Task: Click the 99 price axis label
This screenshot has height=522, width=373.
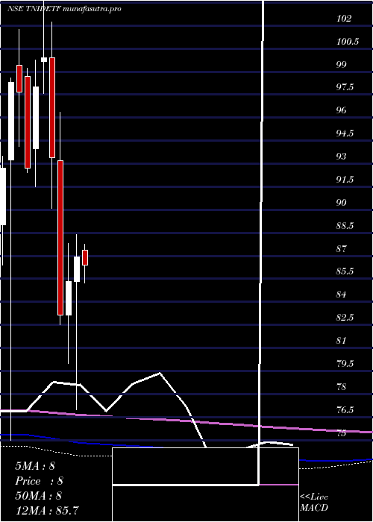Action: (342, 65)
